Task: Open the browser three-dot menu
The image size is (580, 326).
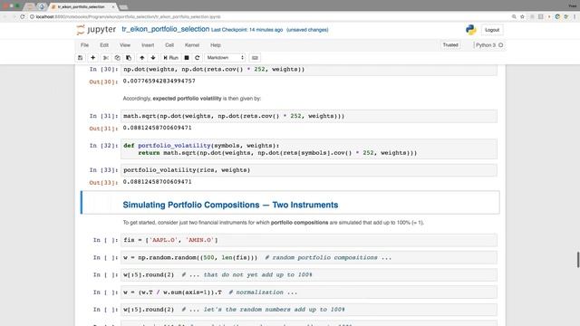Action: coord(575,16)
